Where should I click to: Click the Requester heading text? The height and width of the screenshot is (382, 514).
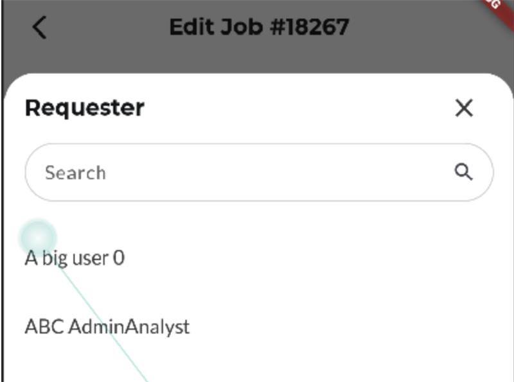pos(85,108)
